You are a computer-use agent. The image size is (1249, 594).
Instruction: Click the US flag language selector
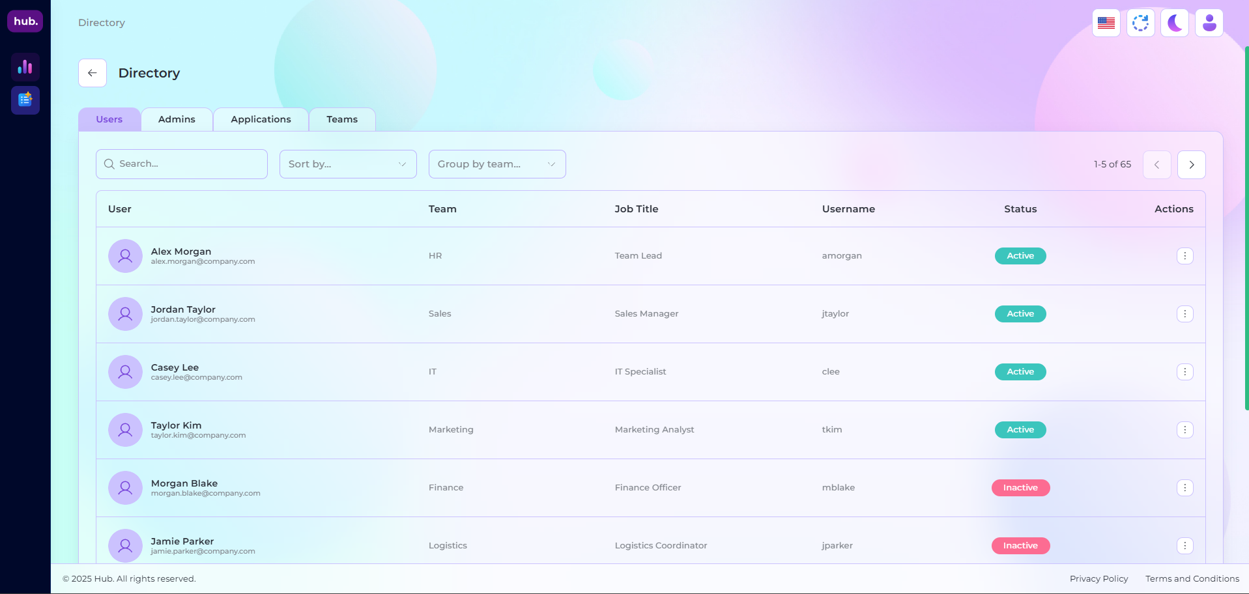pyautogui.click(x=1106, y=23)
